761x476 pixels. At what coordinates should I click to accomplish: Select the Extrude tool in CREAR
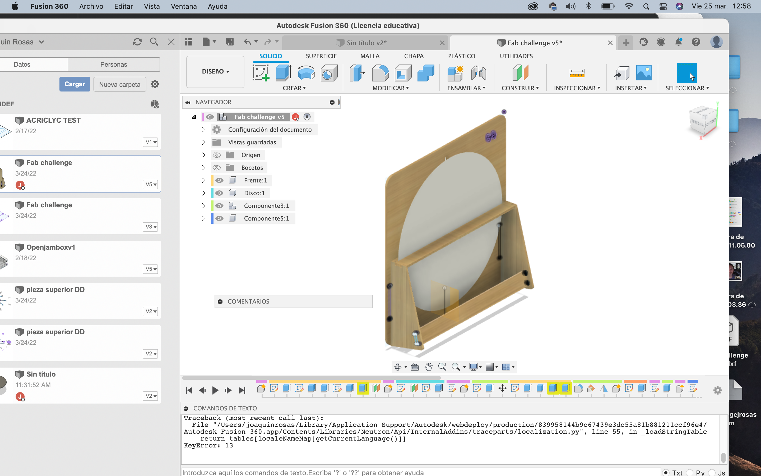[283, 73]
